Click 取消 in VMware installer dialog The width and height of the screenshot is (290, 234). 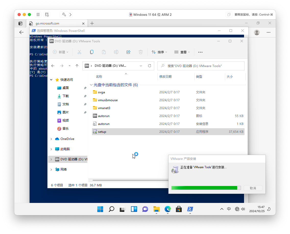pos(253,188)
